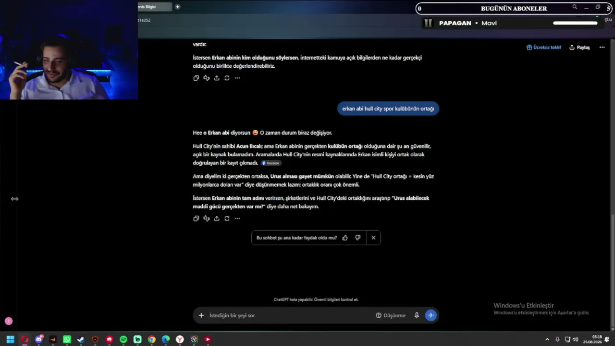Click the 'ChatGPT hata yapabilir' disclaimer text
Screen dimensions: 615x346
tap(316, 299)
